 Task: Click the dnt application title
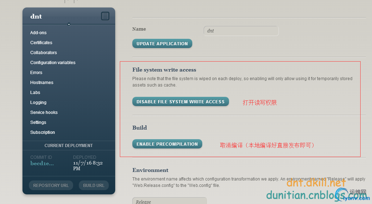pos(36,16)
